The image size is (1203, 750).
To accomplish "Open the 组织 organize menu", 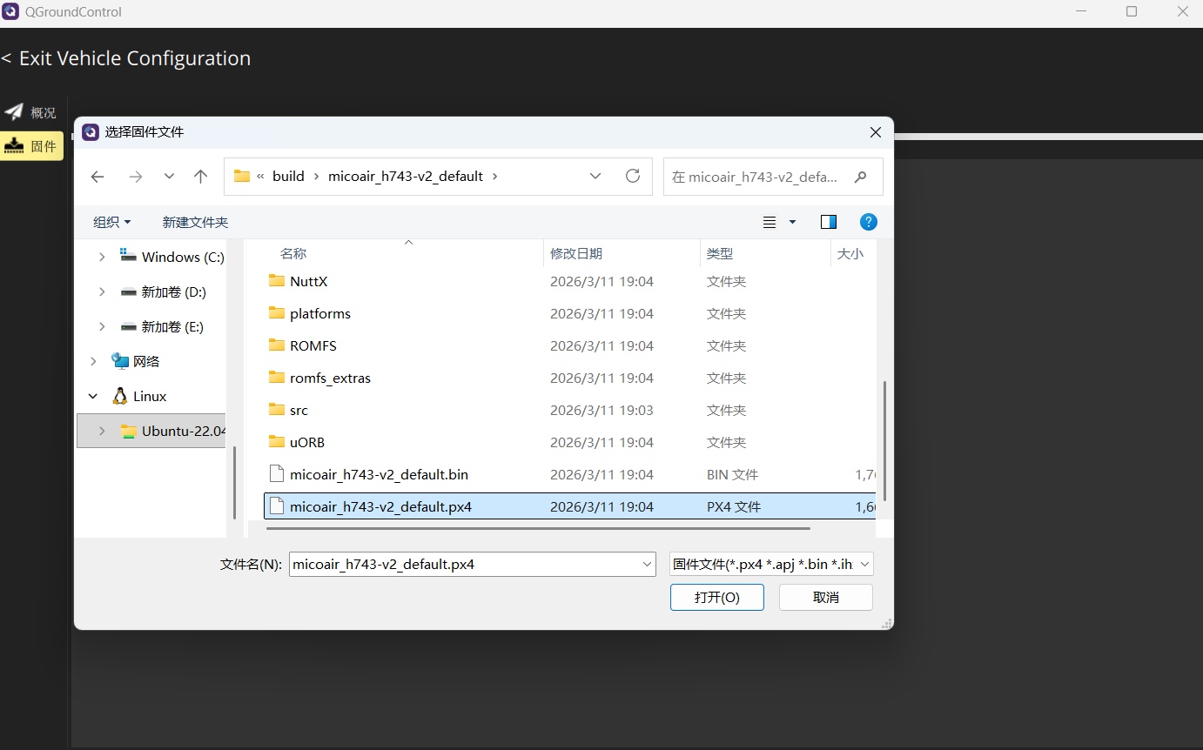I will 112,222.
